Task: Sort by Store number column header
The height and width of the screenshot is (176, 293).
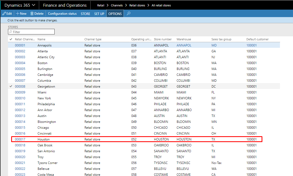Action: tap(163, 39)
